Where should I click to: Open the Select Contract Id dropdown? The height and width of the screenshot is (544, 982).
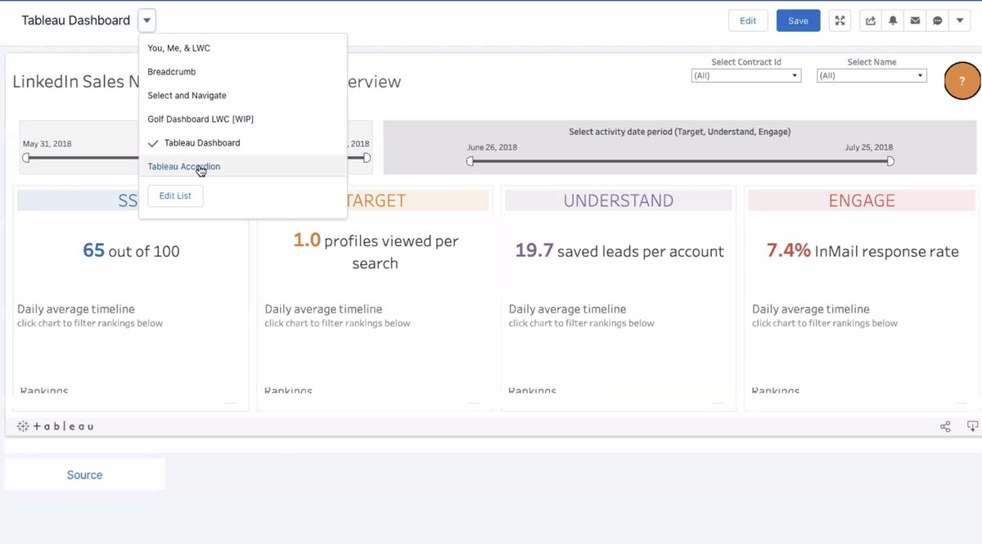tap(746, 75)
